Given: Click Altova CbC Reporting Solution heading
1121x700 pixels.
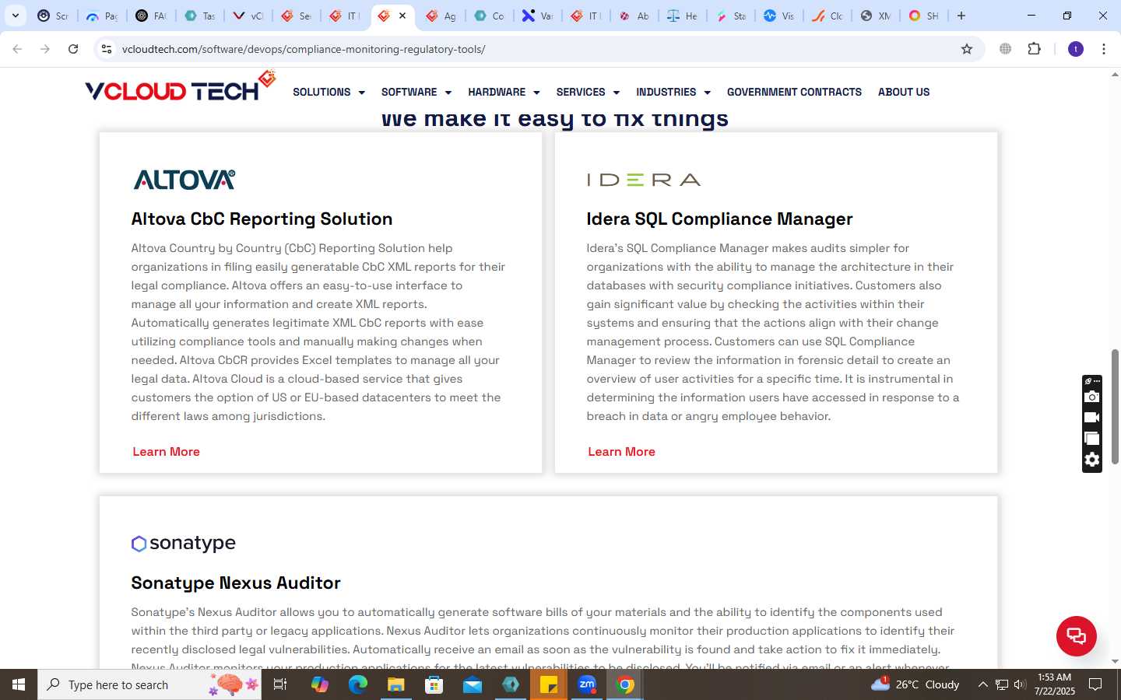Looking at the screenshot, I should 262,219.
